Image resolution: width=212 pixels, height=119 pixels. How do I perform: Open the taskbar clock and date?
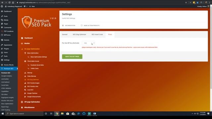202,114
